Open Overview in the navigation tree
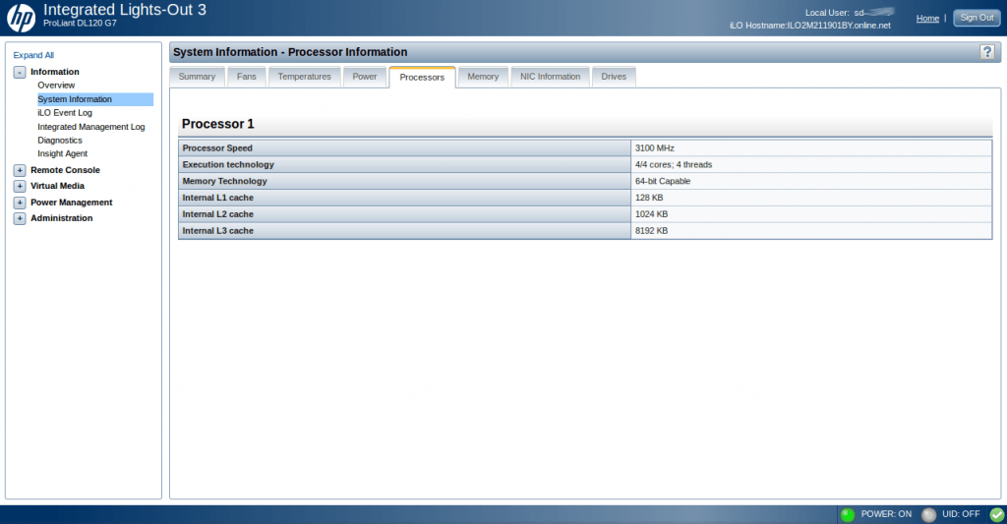 tap(56, 86)
